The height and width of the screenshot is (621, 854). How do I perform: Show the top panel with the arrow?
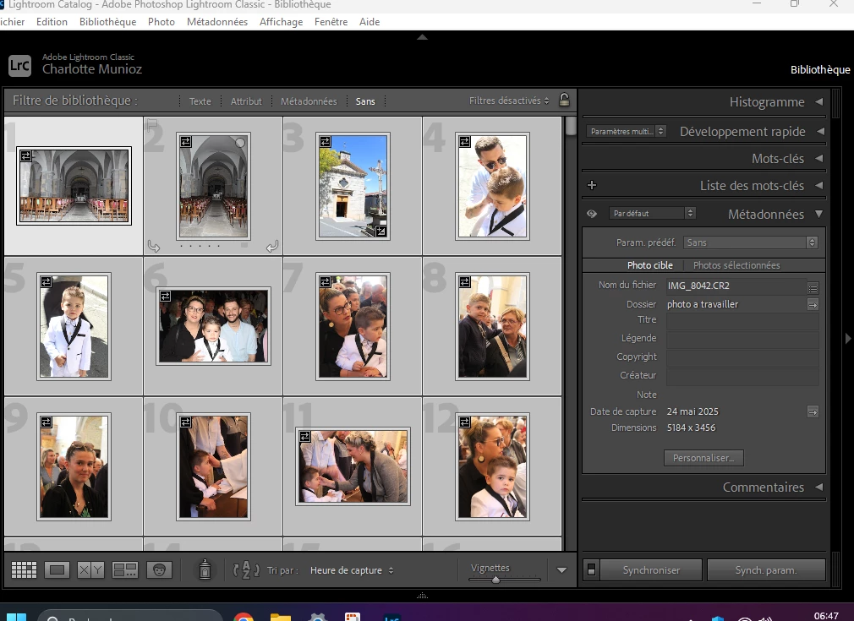422,37
